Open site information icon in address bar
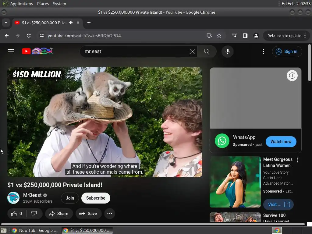The width and height of the screenshot is (312, 234). pyautogui.click(x=41, y=36)
